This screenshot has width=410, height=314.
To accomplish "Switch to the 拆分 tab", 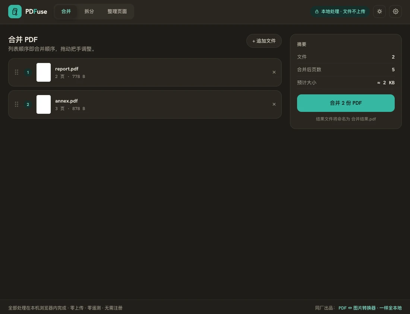I will 89,12.
